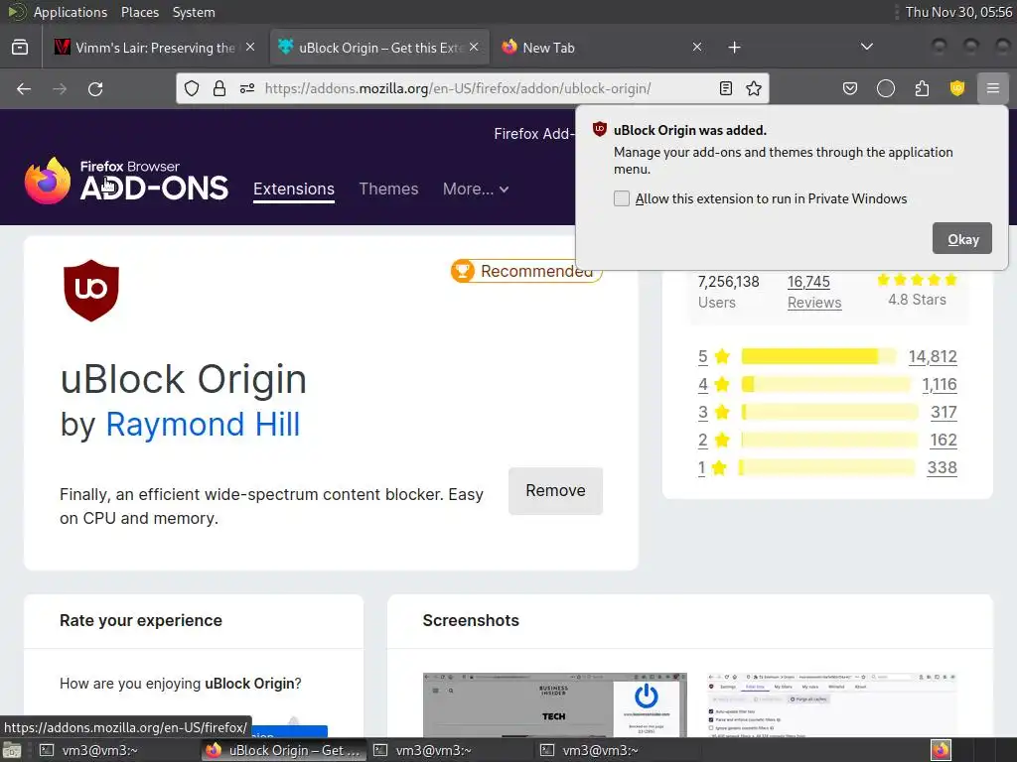This screenshot has width=1017, height=762.
Task: Click the show desktop icon in bottom panel
Action: 11,750
